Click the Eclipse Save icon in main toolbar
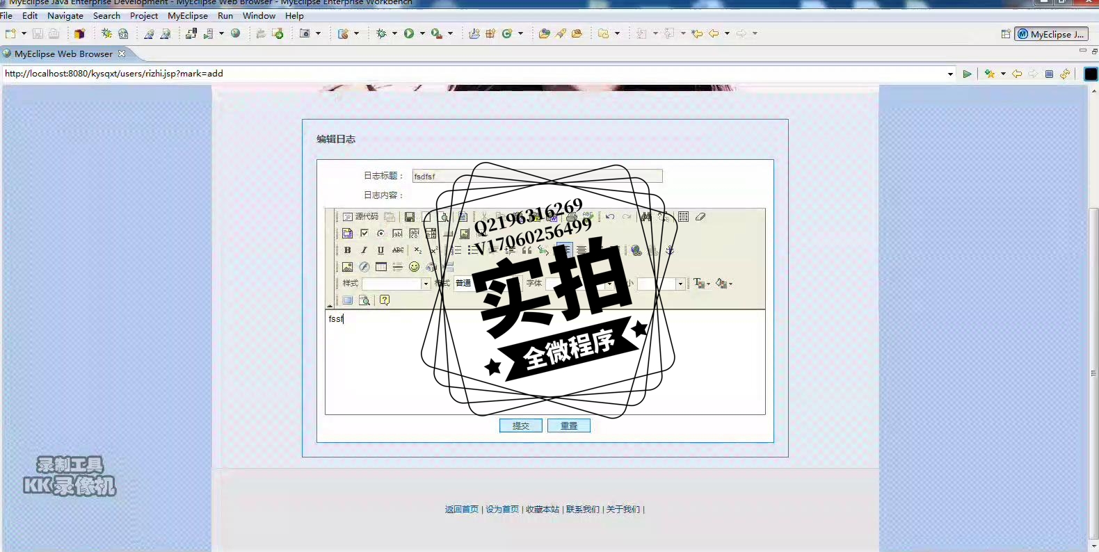 click(x=38, y=33)
